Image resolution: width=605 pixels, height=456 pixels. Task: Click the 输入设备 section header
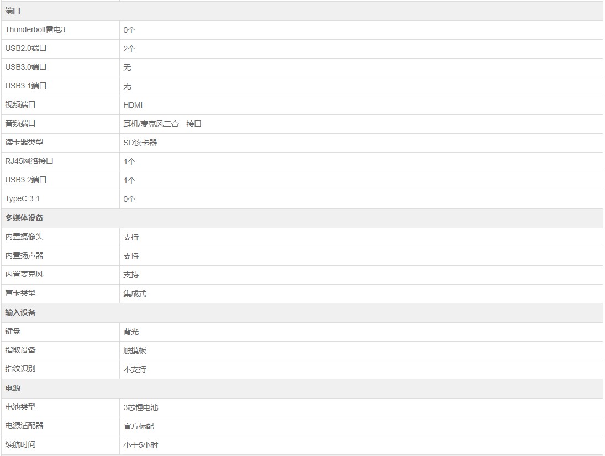click(20, 312)
